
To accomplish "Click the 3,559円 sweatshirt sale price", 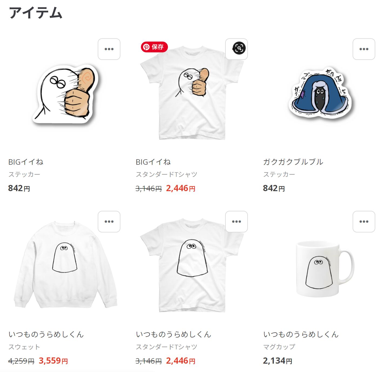I will [x=53, y=361].
